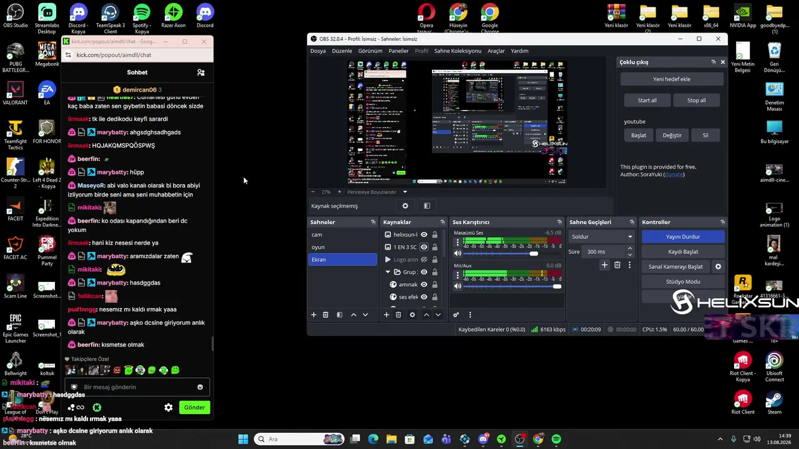
Task: Decrease transition Süre with down arrow
Action: coord(629,254)
